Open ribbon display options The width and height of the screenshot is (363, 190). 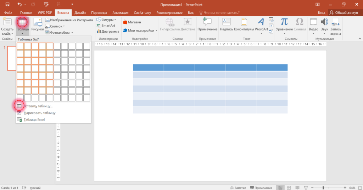tap(317, 4)
